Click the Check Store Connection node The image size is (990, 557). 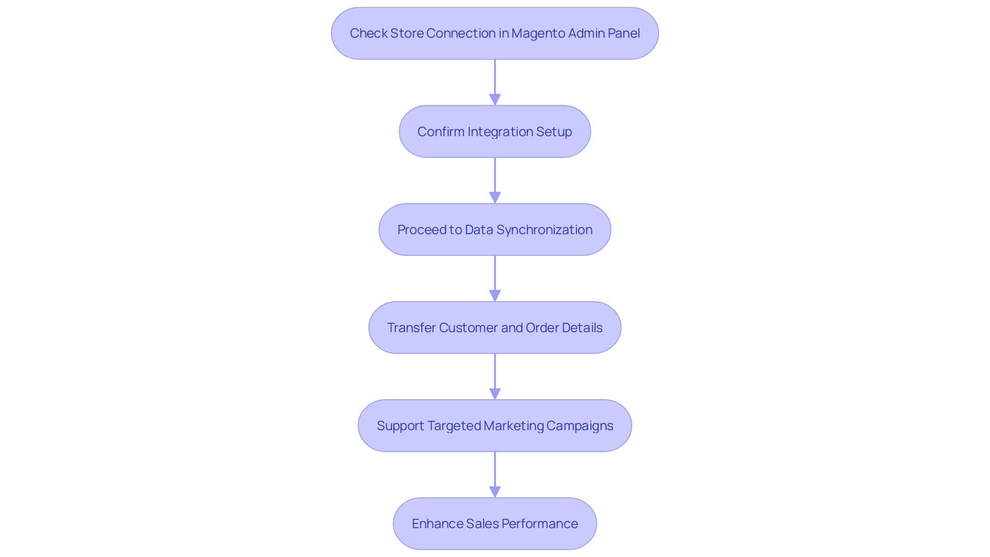[x=494, y=32]
